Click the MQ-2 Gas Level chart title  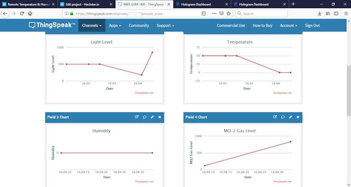(240, 131)
